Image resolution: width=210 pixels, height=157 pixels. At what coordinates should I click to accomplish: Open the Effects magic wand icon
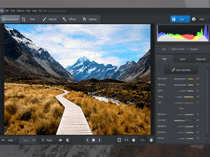click(64, 19)
